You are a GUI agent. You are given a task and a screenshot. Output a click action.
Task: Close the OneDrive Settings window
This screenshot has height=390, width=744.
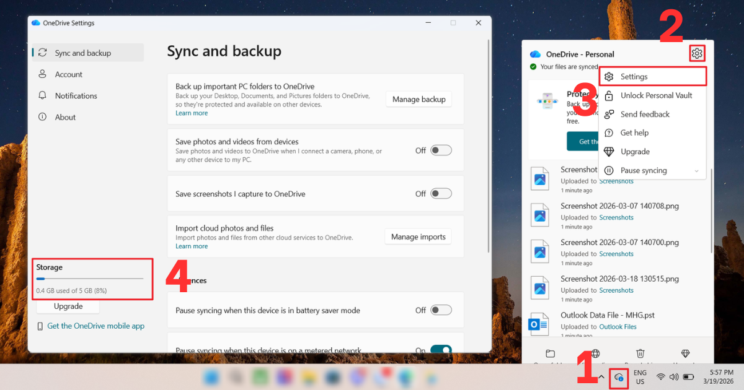pyautogui.click(x=479, y=23)
